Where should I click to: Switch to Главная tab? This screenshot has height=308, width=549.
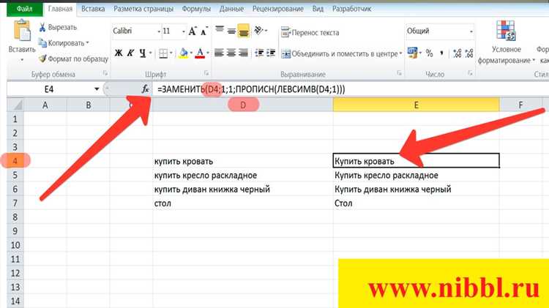tap(60, 9)
